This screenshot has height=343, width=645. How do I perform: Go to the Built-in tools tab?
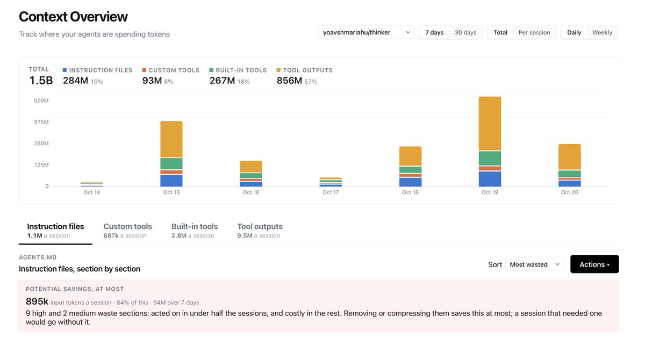click(195, 231)
